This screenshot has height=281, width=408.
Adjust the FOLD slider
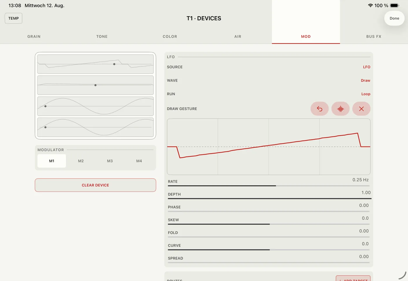(x=269, y=237)
